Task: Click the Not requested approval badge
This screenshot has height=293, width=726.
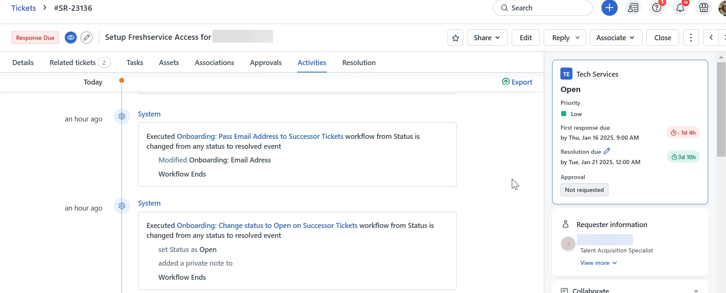Action: 584,190
